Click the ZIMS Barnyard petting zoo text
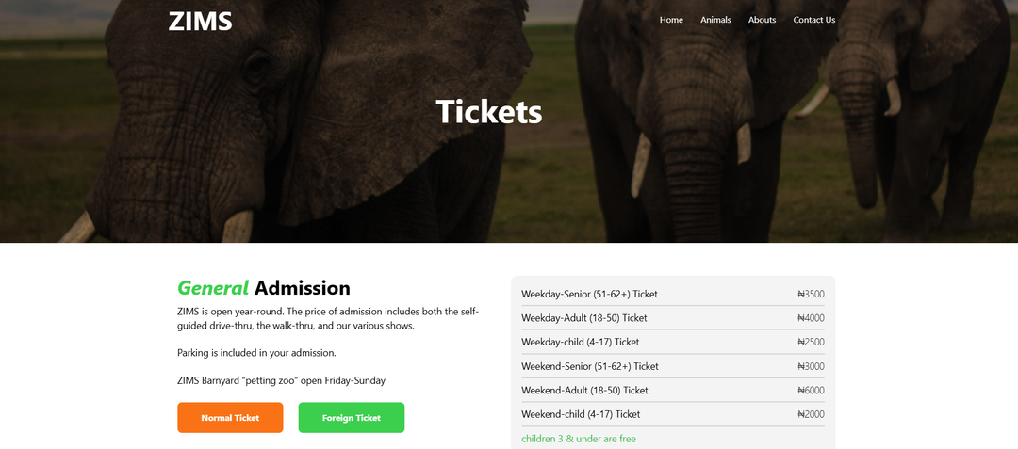Viewport: 1018px width, 449px height. (x=281, y=381)
